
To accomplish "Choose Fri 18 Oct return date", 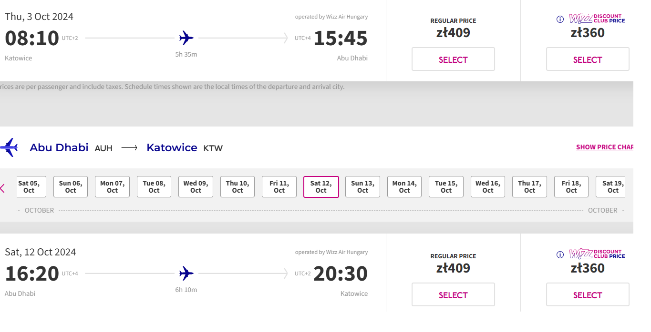I will (571, 187).
